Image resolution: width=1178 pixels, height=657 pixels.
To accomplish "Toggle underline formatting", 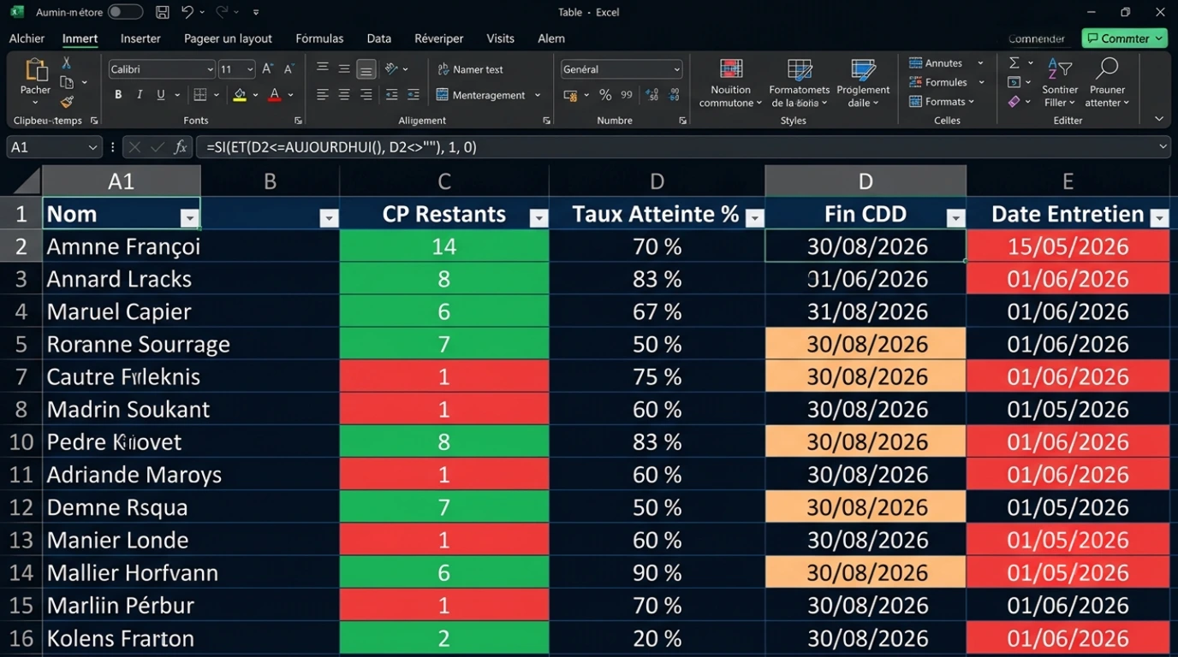I will (x=161, y=95).
